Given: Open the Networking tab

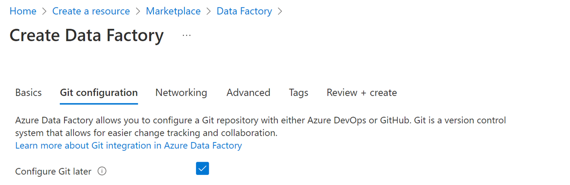Looking at the screenshot, I should click(181, 93).
